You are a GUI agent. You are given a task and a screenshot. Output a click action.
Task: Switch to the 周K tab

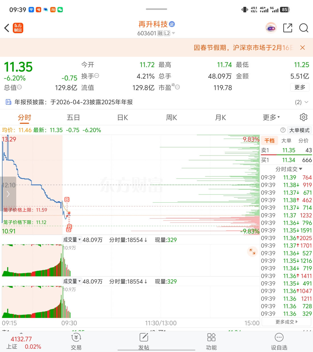(x=172, y=118)
